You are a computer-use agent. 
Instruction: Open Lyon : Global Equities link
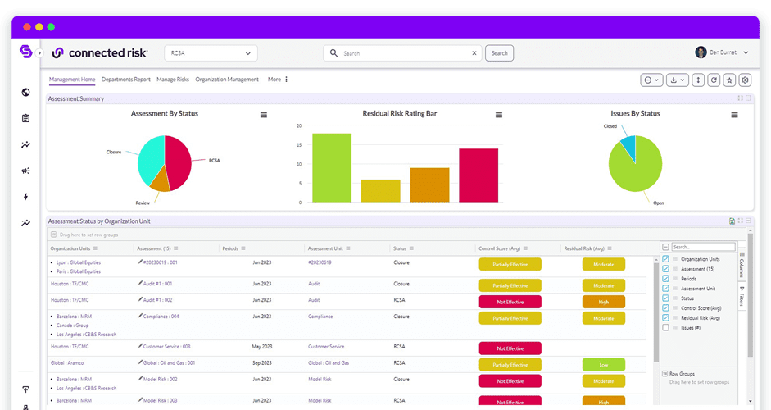79,262
